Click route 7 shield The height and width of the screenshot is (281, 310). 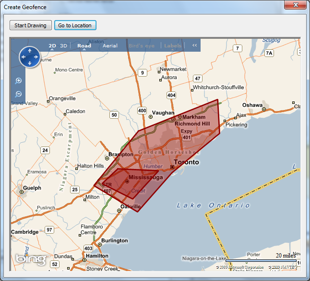(x=238, y=48)
